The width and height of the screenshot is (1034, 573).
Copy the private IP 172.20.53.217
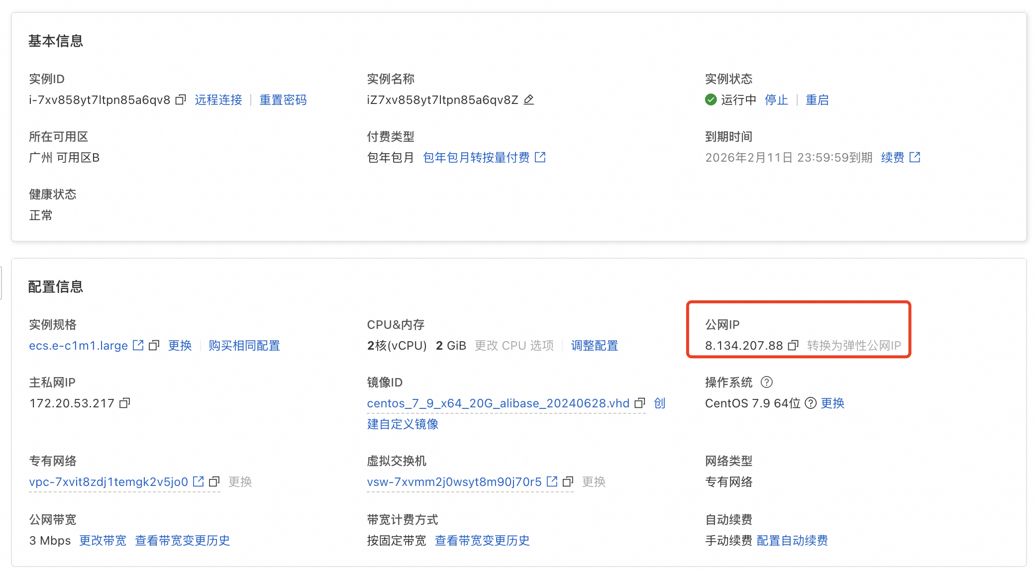tap(125, 403)
